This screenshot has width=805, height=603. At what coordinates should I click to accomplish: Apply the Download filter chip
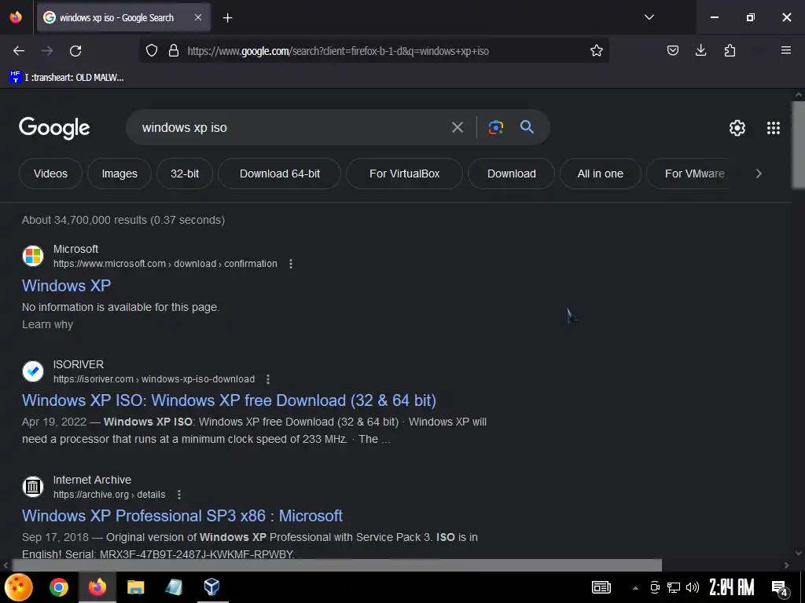pos(511,174)
